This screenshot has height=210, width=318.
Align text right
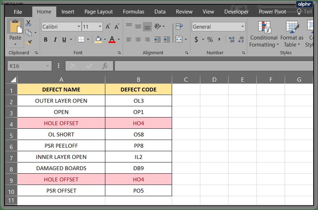coord(147,40)
